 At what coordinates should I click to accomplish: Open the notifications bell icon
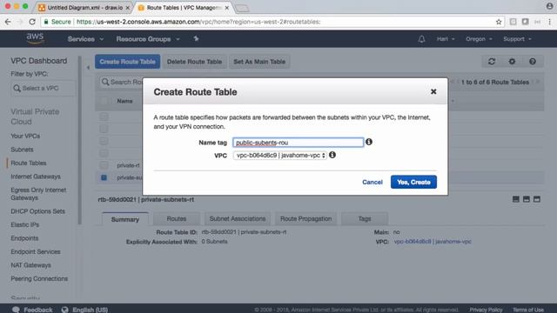pos(421,39)
